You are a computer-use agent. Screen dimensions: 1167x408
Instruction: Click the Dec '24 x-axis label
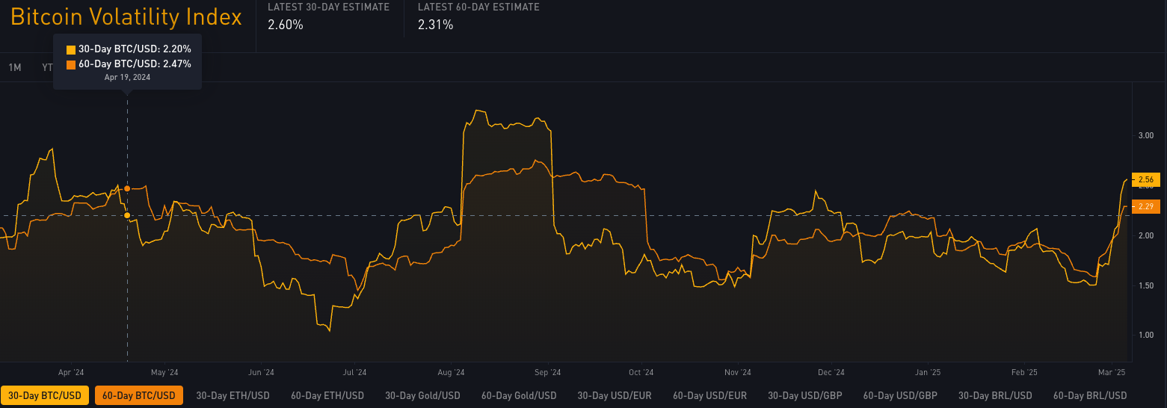[831, 372]
